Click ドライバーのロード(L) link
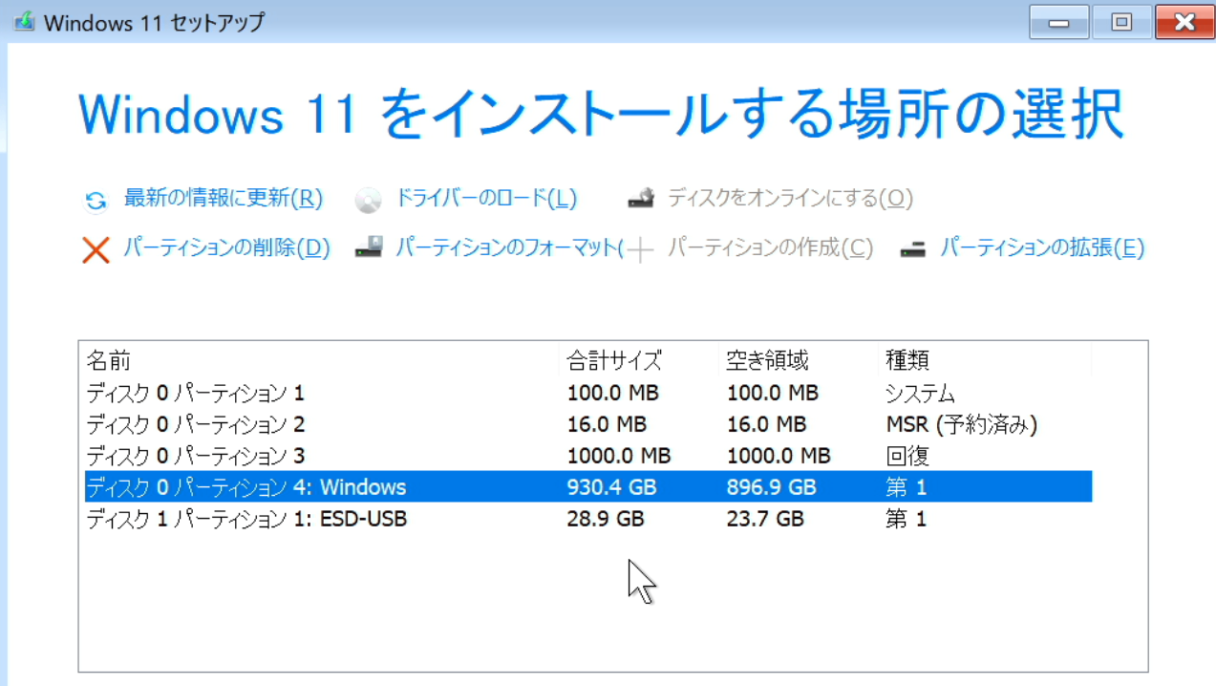The width and height of the screenshot is (1216, 686). click(486, 199)
